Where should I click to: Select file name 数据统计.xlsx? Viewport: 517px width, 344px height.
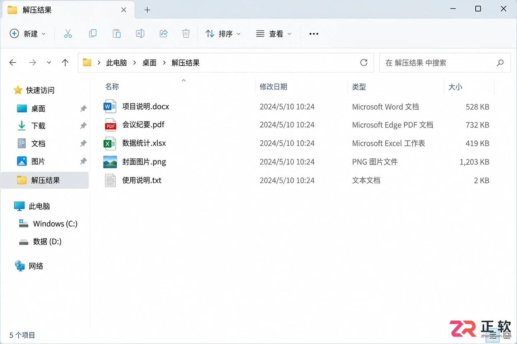pos(144,143)
